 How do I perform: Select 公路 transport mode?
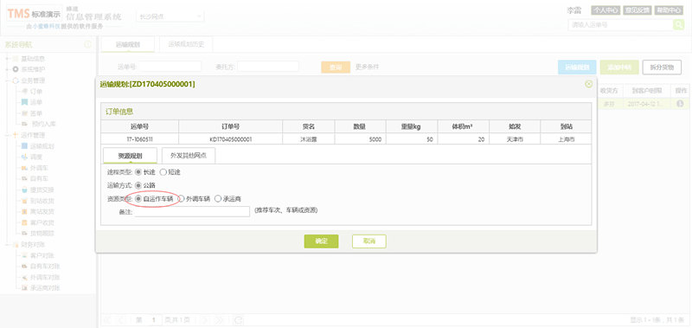click(x=138, y=185)
